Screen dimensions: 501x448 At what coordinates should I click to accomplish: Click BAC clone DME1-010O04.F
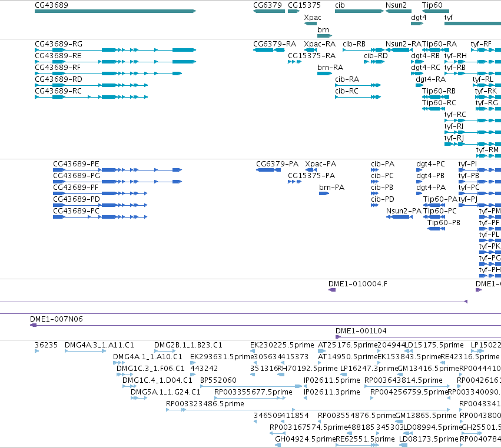pos(332,290)
